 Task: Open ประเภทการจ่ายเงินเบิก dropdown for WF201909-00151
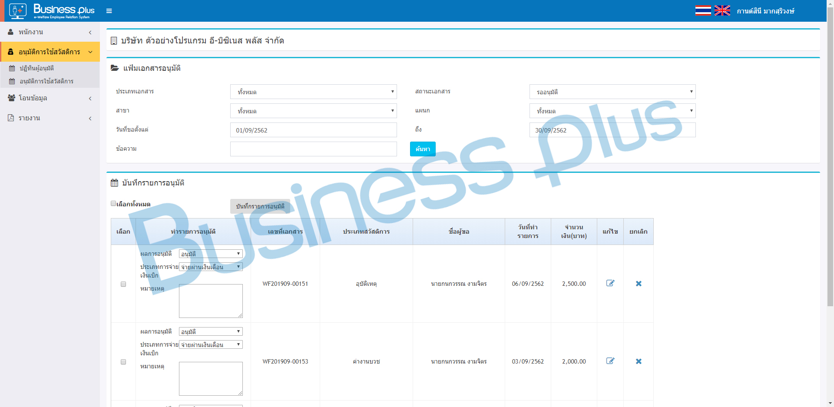point(211,267)
